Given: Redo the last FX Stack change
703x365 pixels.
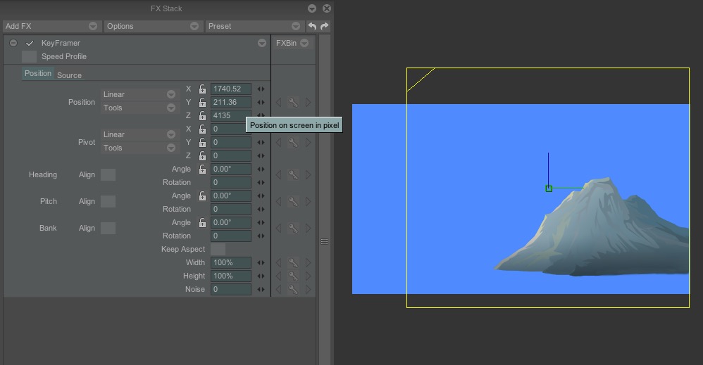Looking at the screenshot, I should tap(325, 26).
